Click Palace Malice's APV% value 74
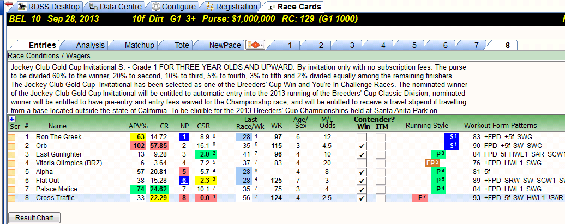Viewport: 565px width, 224px height. pyautogui.click(x=137, y=189)
